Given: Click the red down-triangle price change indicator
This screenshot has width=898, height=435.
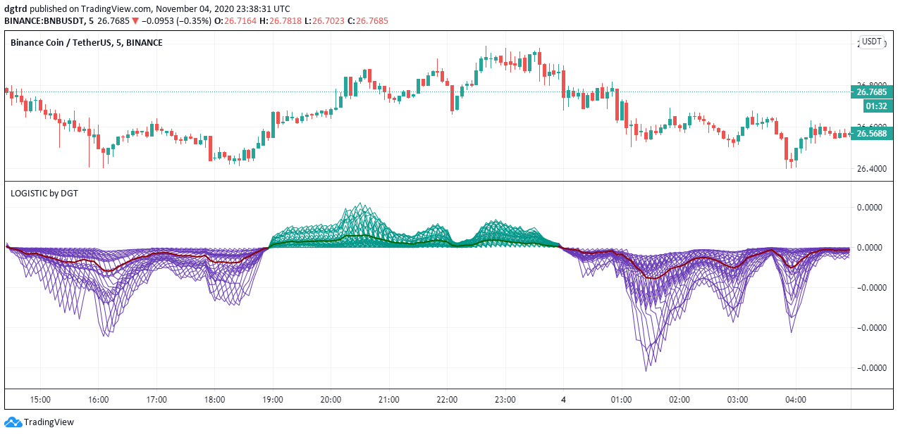Looking at the screenshot, I should (x=135, y=20).
